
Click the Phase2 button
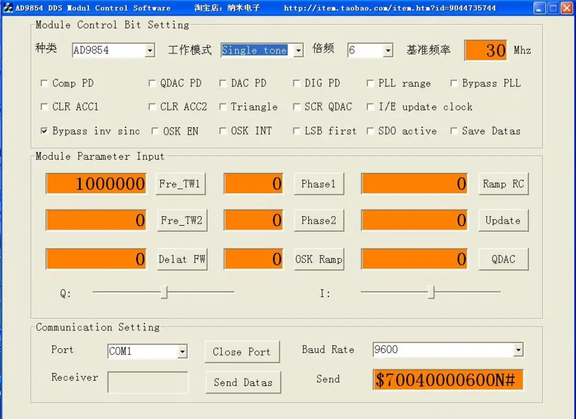319,220
